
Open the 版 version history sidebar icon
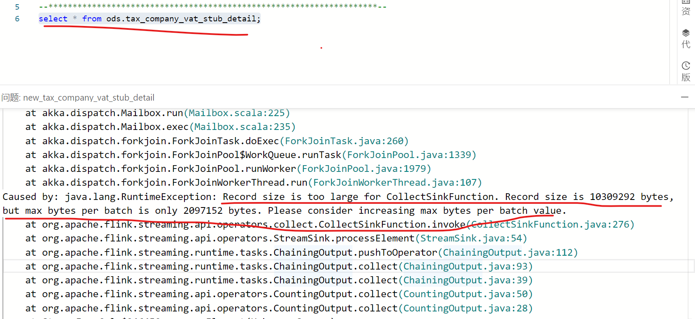click(686, 72)
